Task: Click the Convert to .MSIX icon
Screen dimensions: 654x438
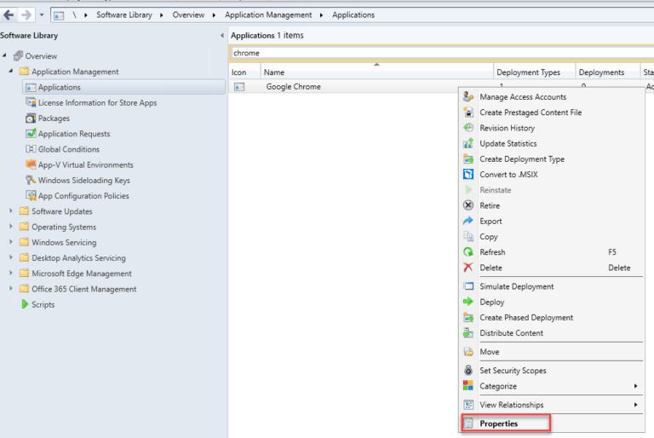Action: 468,175
